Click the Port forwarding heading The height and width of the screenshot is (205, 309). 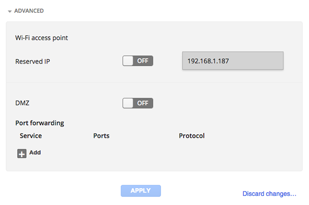pos(39,123)
